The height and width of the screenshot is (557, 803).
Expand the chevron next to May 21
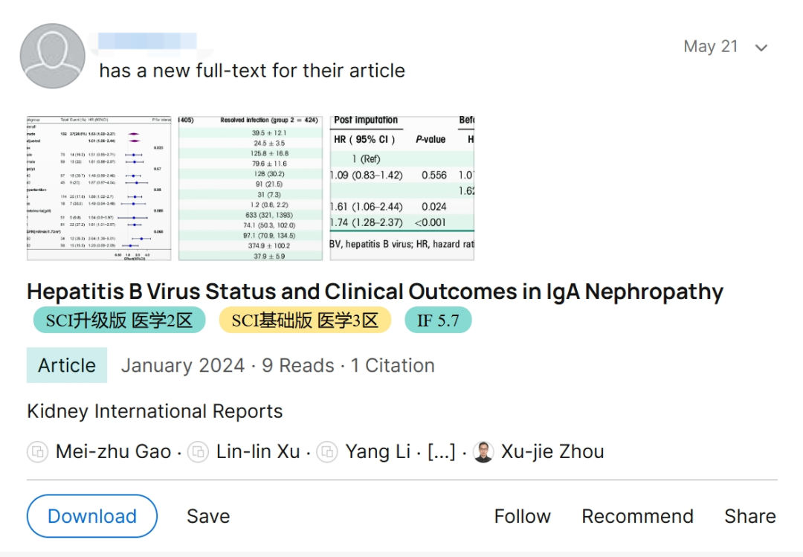[x=761, y=48]
